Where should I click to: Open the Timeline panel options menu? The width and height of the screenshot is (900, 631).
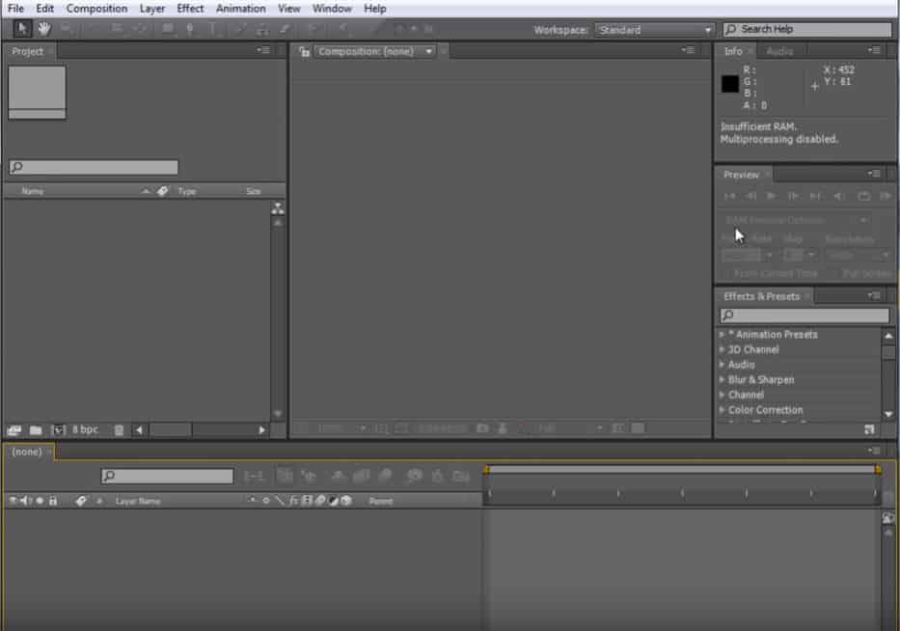point(874,451)
